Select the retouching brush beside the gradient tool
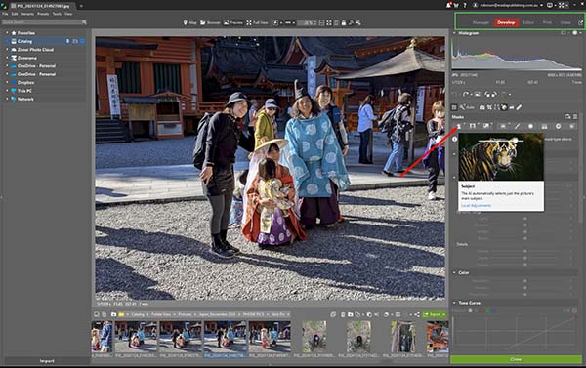The height and width of the screenshot is (368, 586). click(519, 107)
